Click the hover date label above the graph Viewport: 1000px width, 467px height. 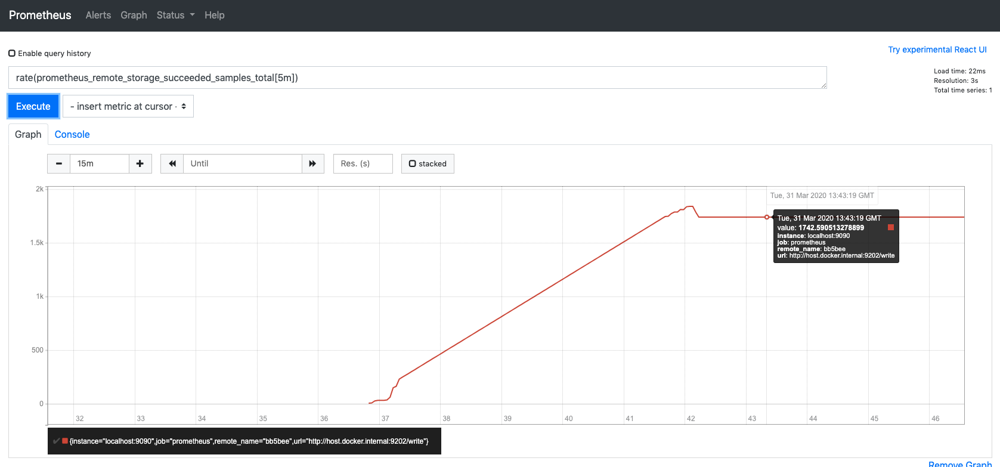(x=822, y=196)
